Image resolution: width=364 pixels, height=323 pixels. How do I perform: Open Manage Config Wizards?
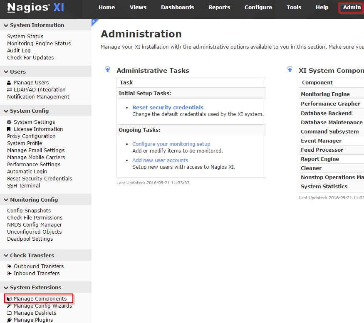click(43, 306)
